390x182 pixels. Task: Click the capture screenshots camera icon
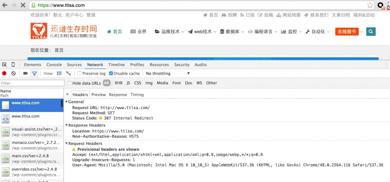click(26, 73)
